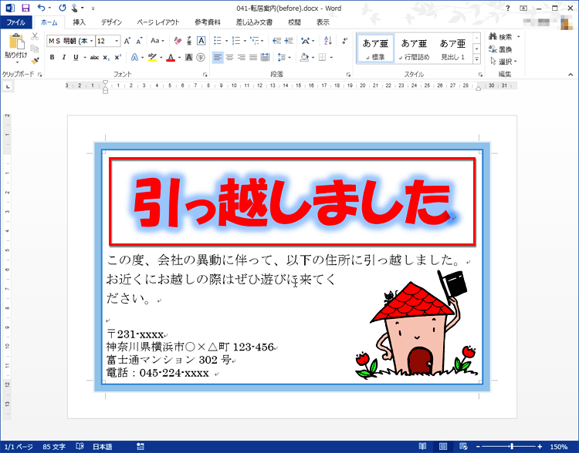Adjust the zoom slider handle
579x453 pixels.
(511, 446)
